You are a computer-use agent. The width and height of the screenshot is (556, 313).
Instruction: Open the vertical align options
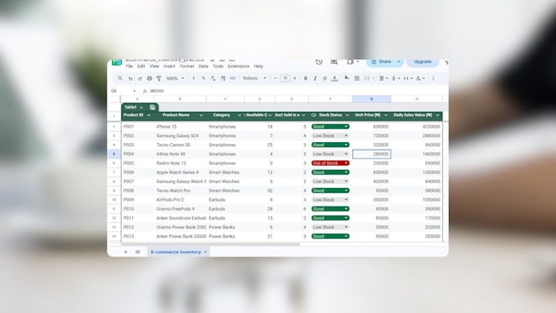pyautogui.click(x=396, y=78)
